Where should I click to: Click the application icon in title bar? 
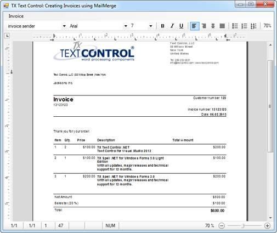[6, 5]
